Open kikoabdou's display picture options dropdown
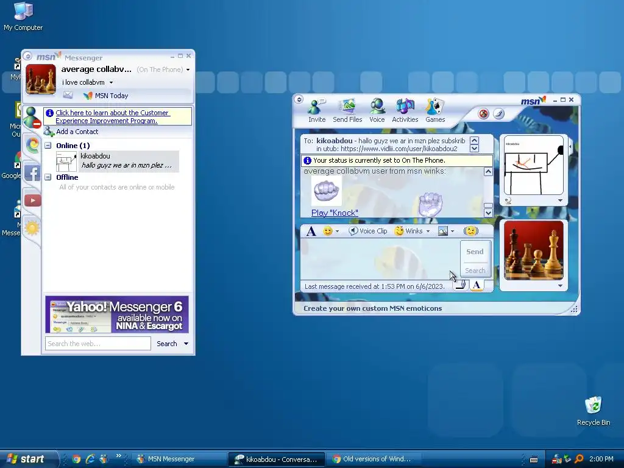Image resolution: width=624 pixels, height=468 pixels. (x=560, y=200)
